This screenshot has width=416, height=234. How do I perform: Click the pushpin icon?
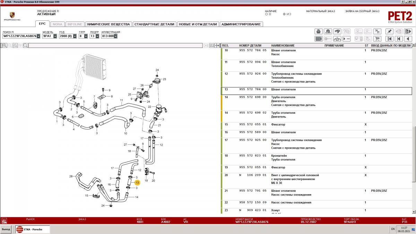390,31
